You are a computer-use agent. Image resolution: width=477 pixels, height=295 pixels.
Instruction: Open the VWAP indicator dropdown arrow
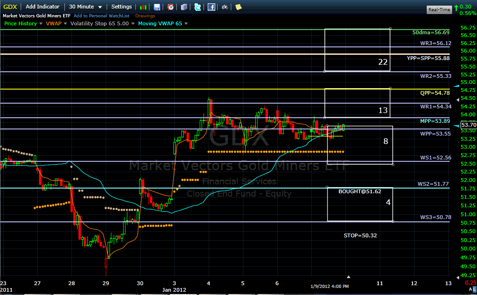65,23
